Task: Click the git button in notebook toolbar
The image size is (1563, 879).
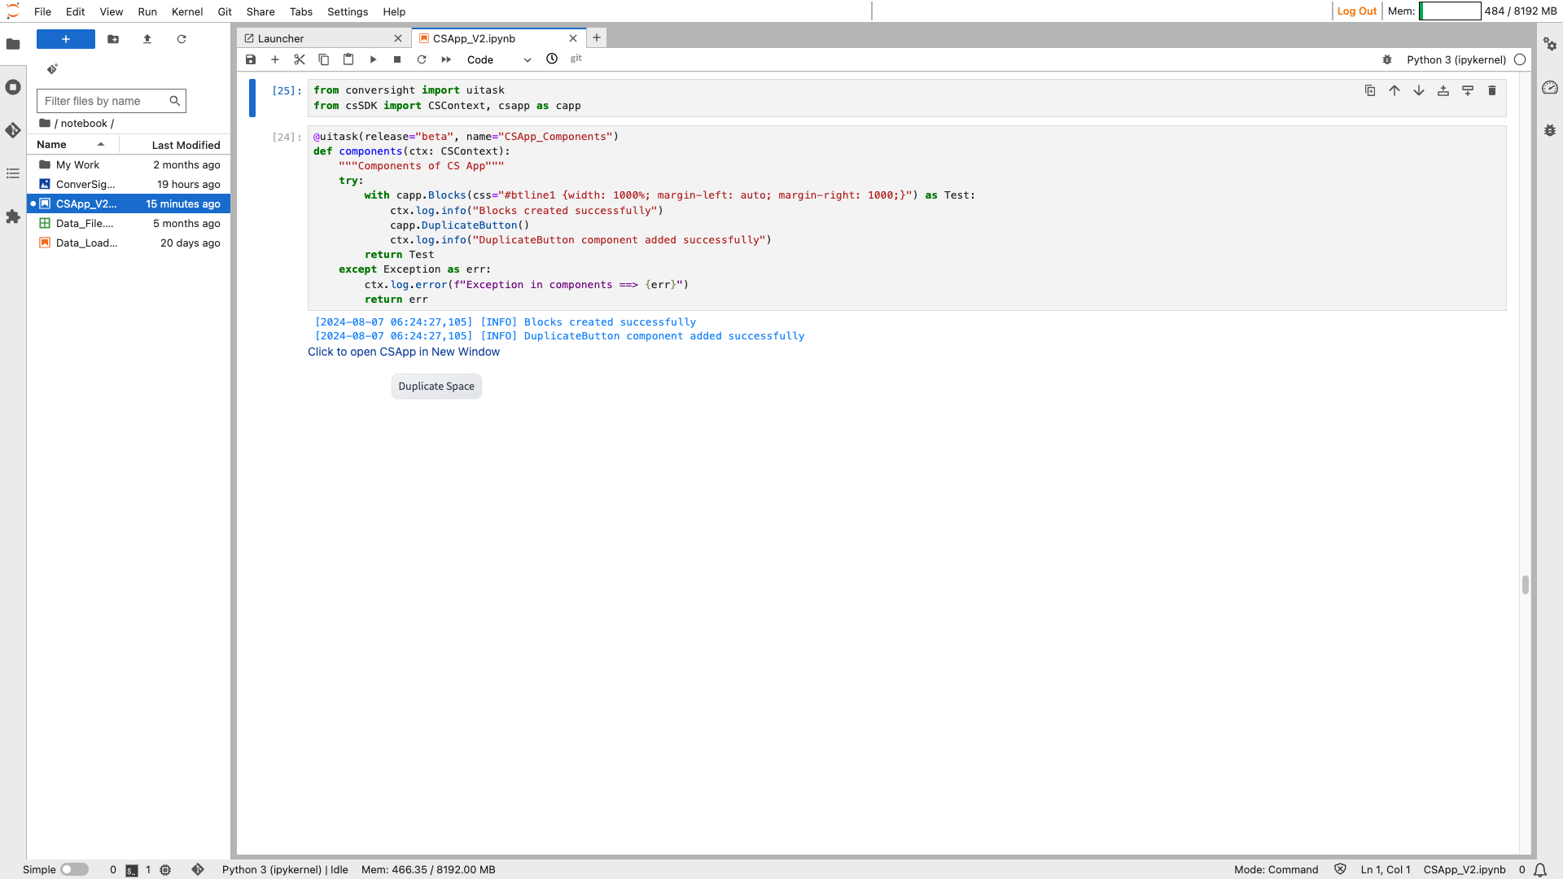Action: coord(576,59)
